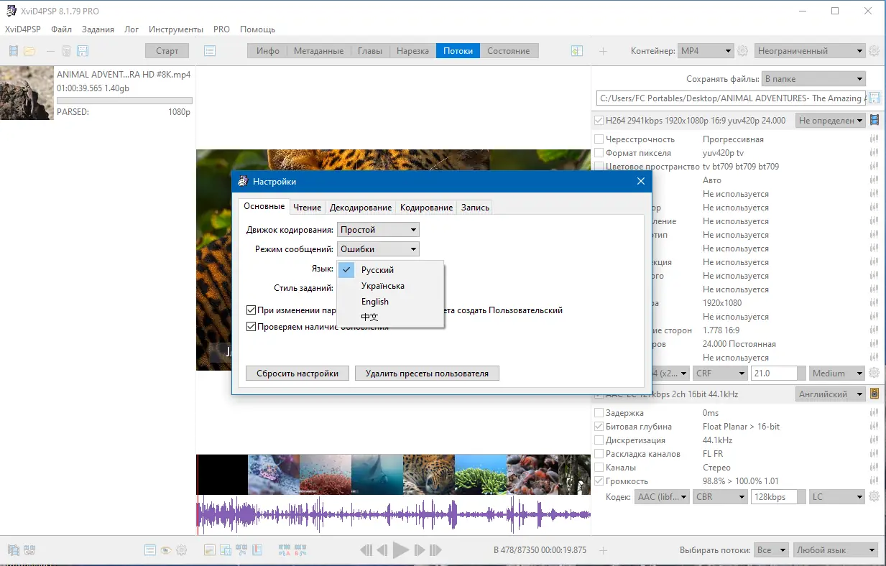The height and width of the screenshot is (566, 886).
Task: Click the green grid icon right of Состояние tab
Action: coord(576,50)
